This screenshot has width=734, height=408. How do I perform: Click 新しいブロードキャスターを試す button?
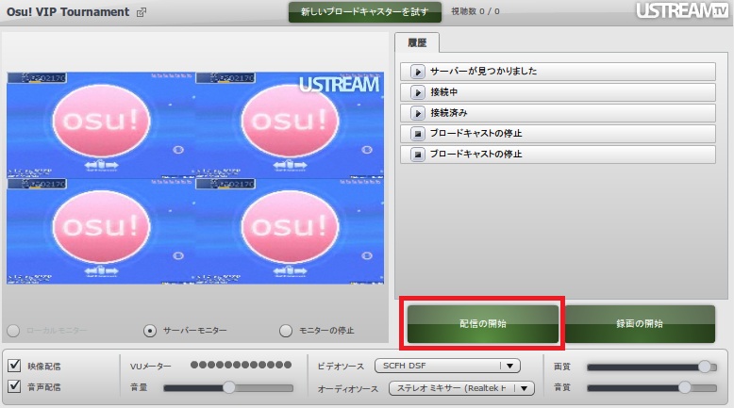pos(365,12)
